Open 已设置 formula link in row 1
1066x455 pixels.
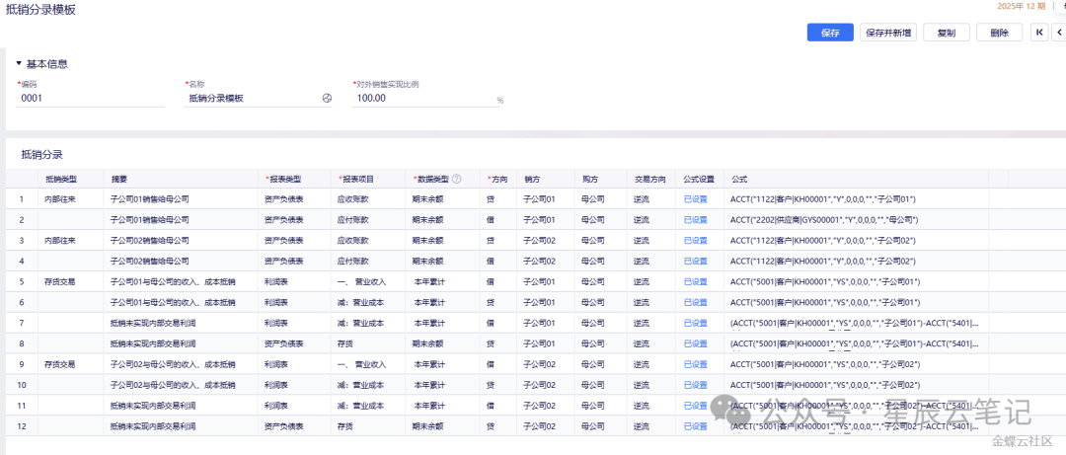tap(696, 199)
